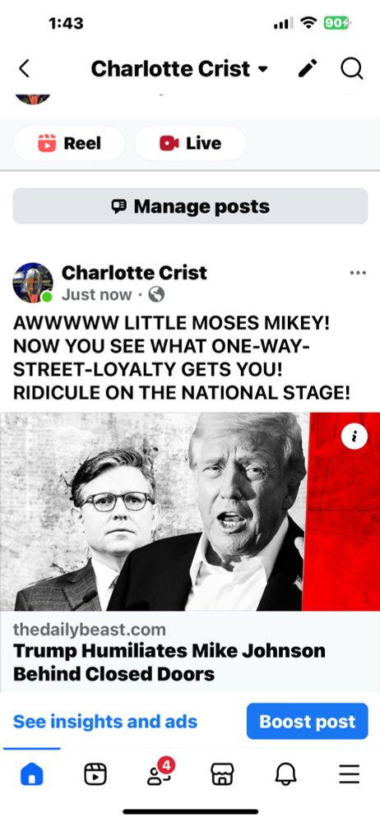Tap the Reel button

click(x=69, y=143)
